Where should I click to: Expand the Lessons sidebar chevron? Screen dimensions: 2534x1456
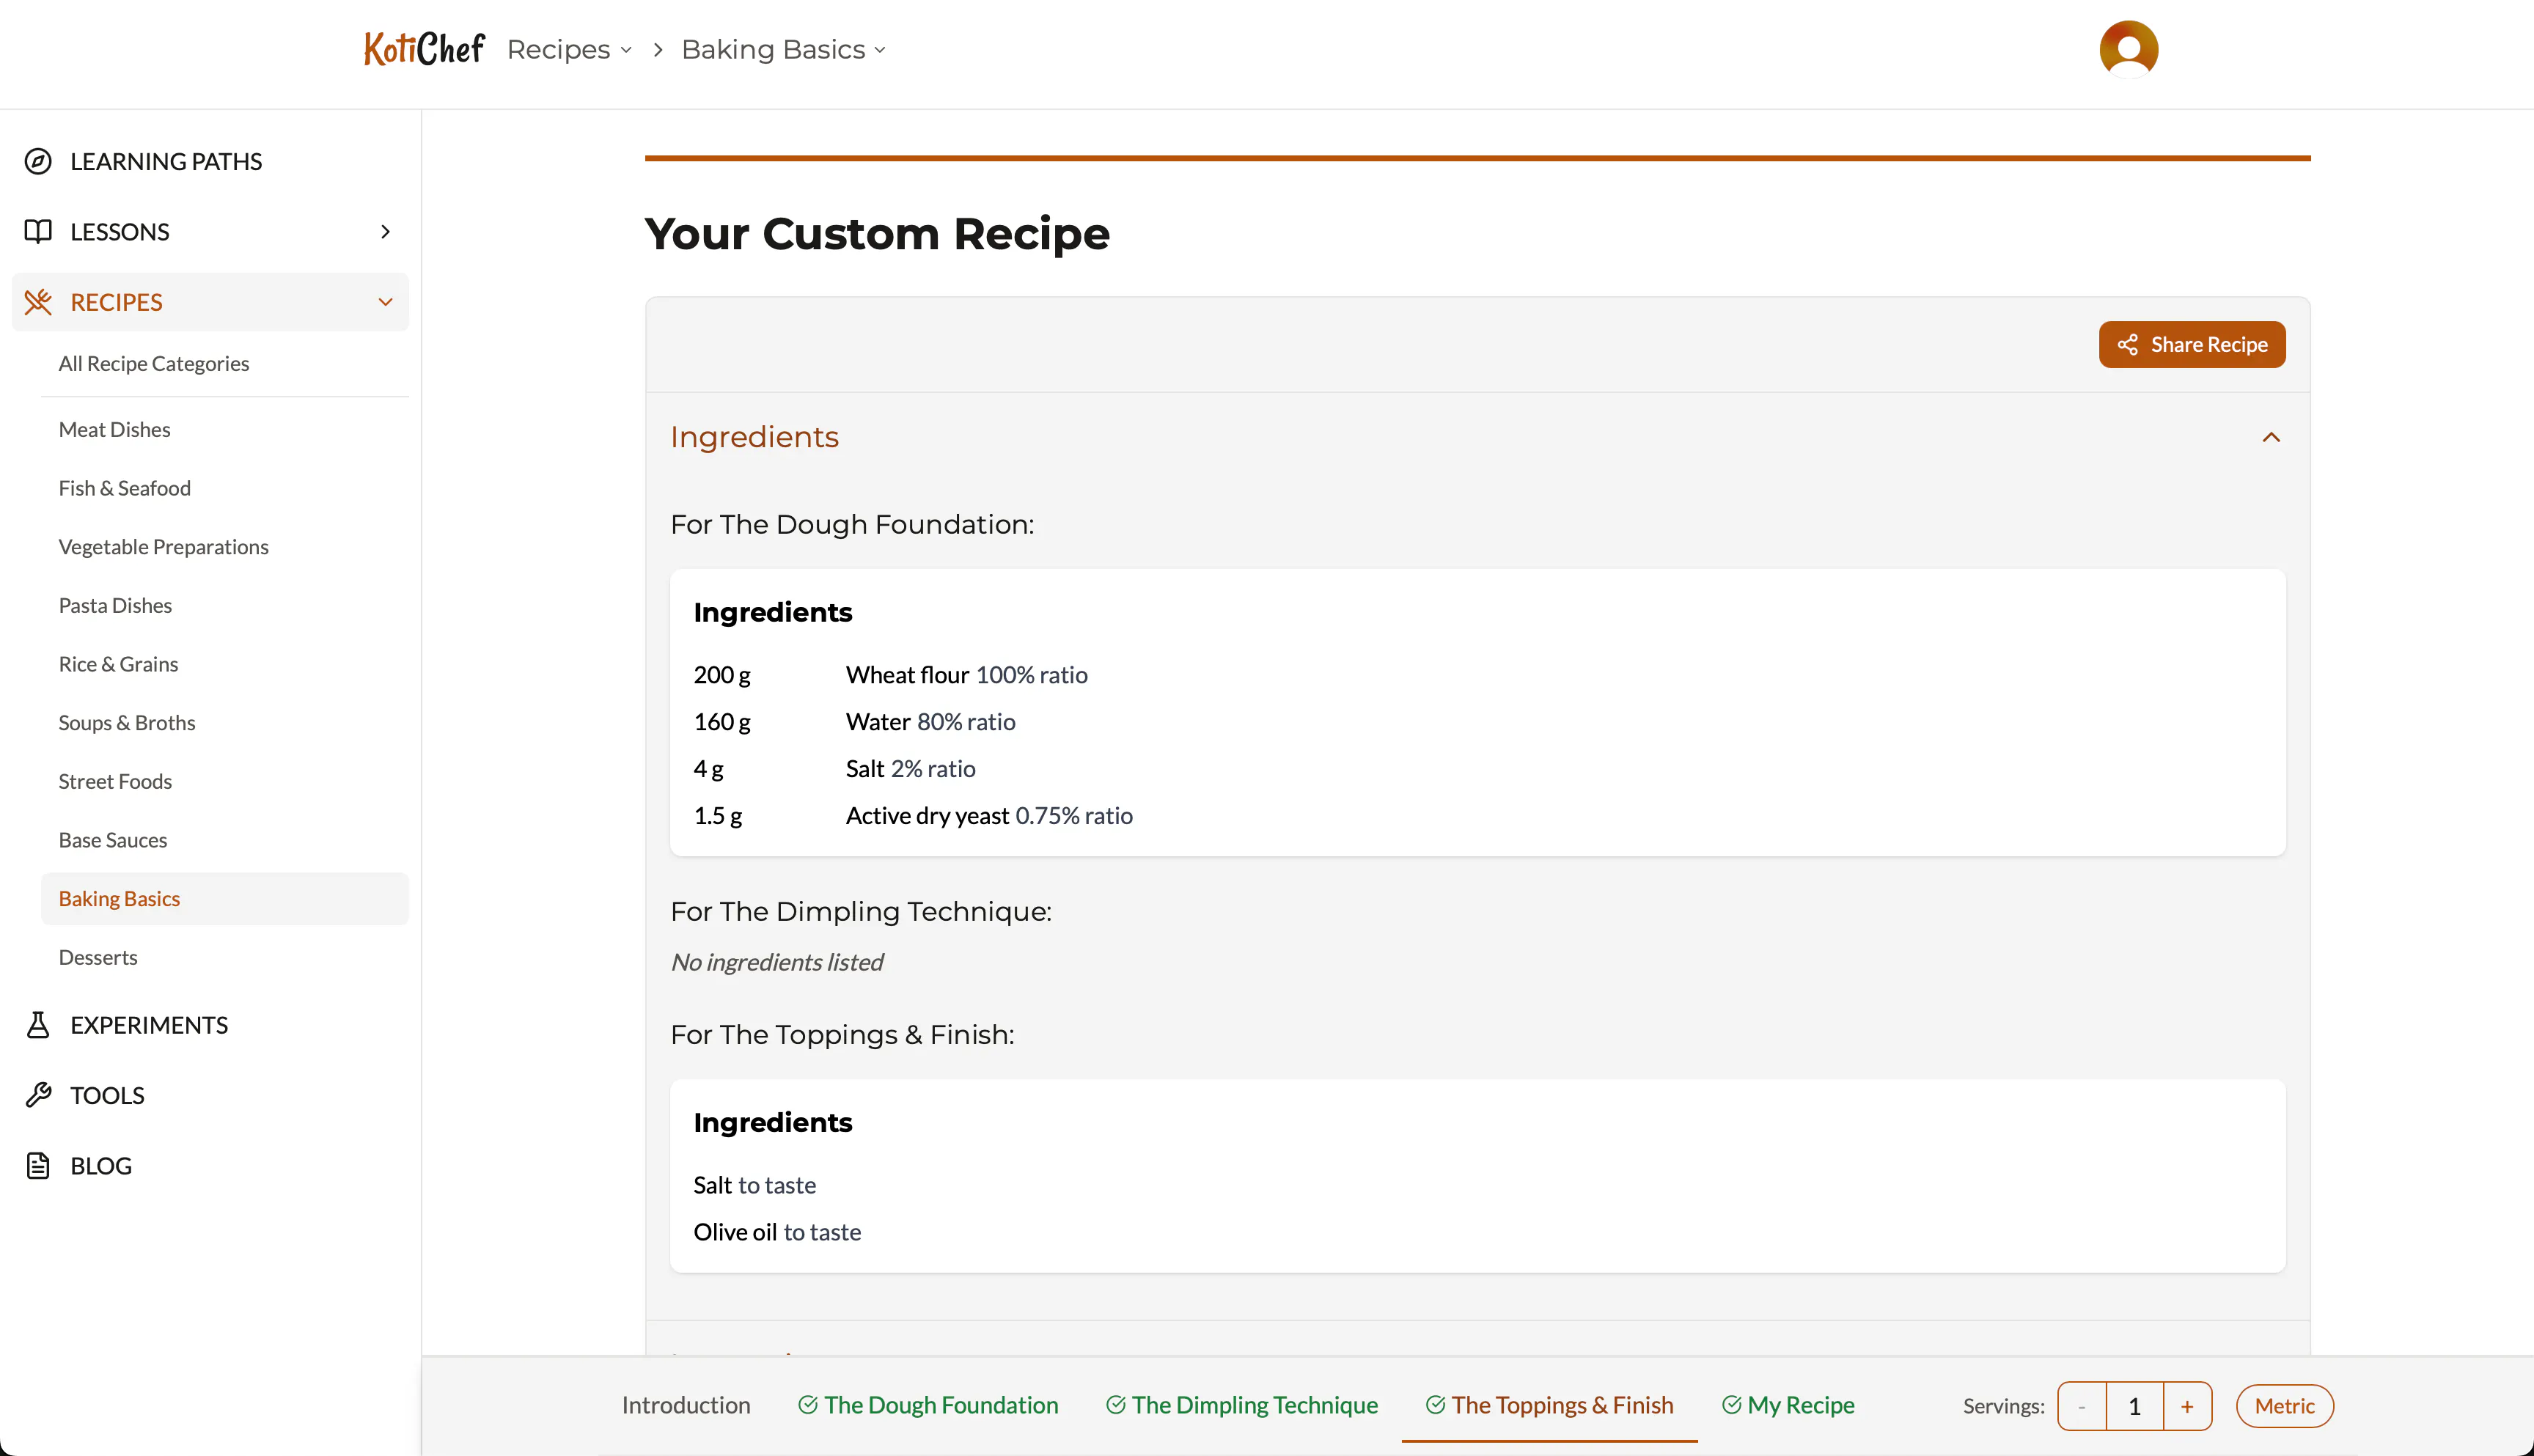385,231
